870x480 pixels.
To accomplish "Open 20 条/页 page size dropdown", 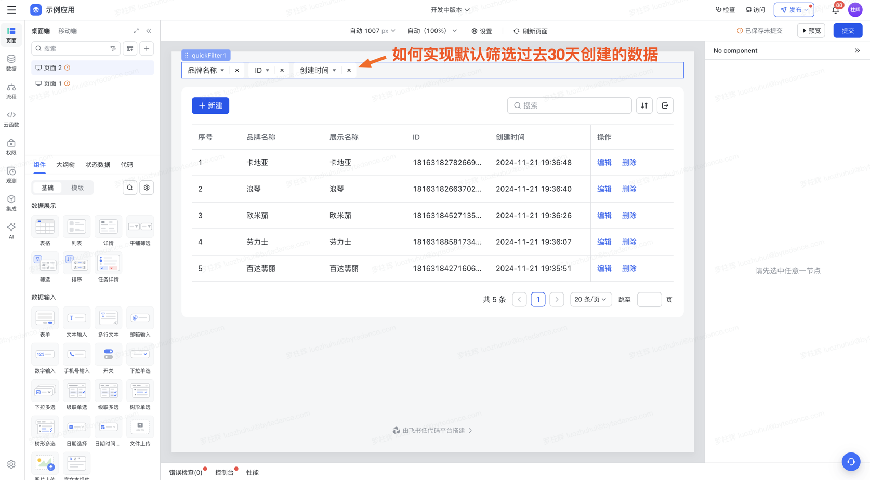I will [591, 299].
